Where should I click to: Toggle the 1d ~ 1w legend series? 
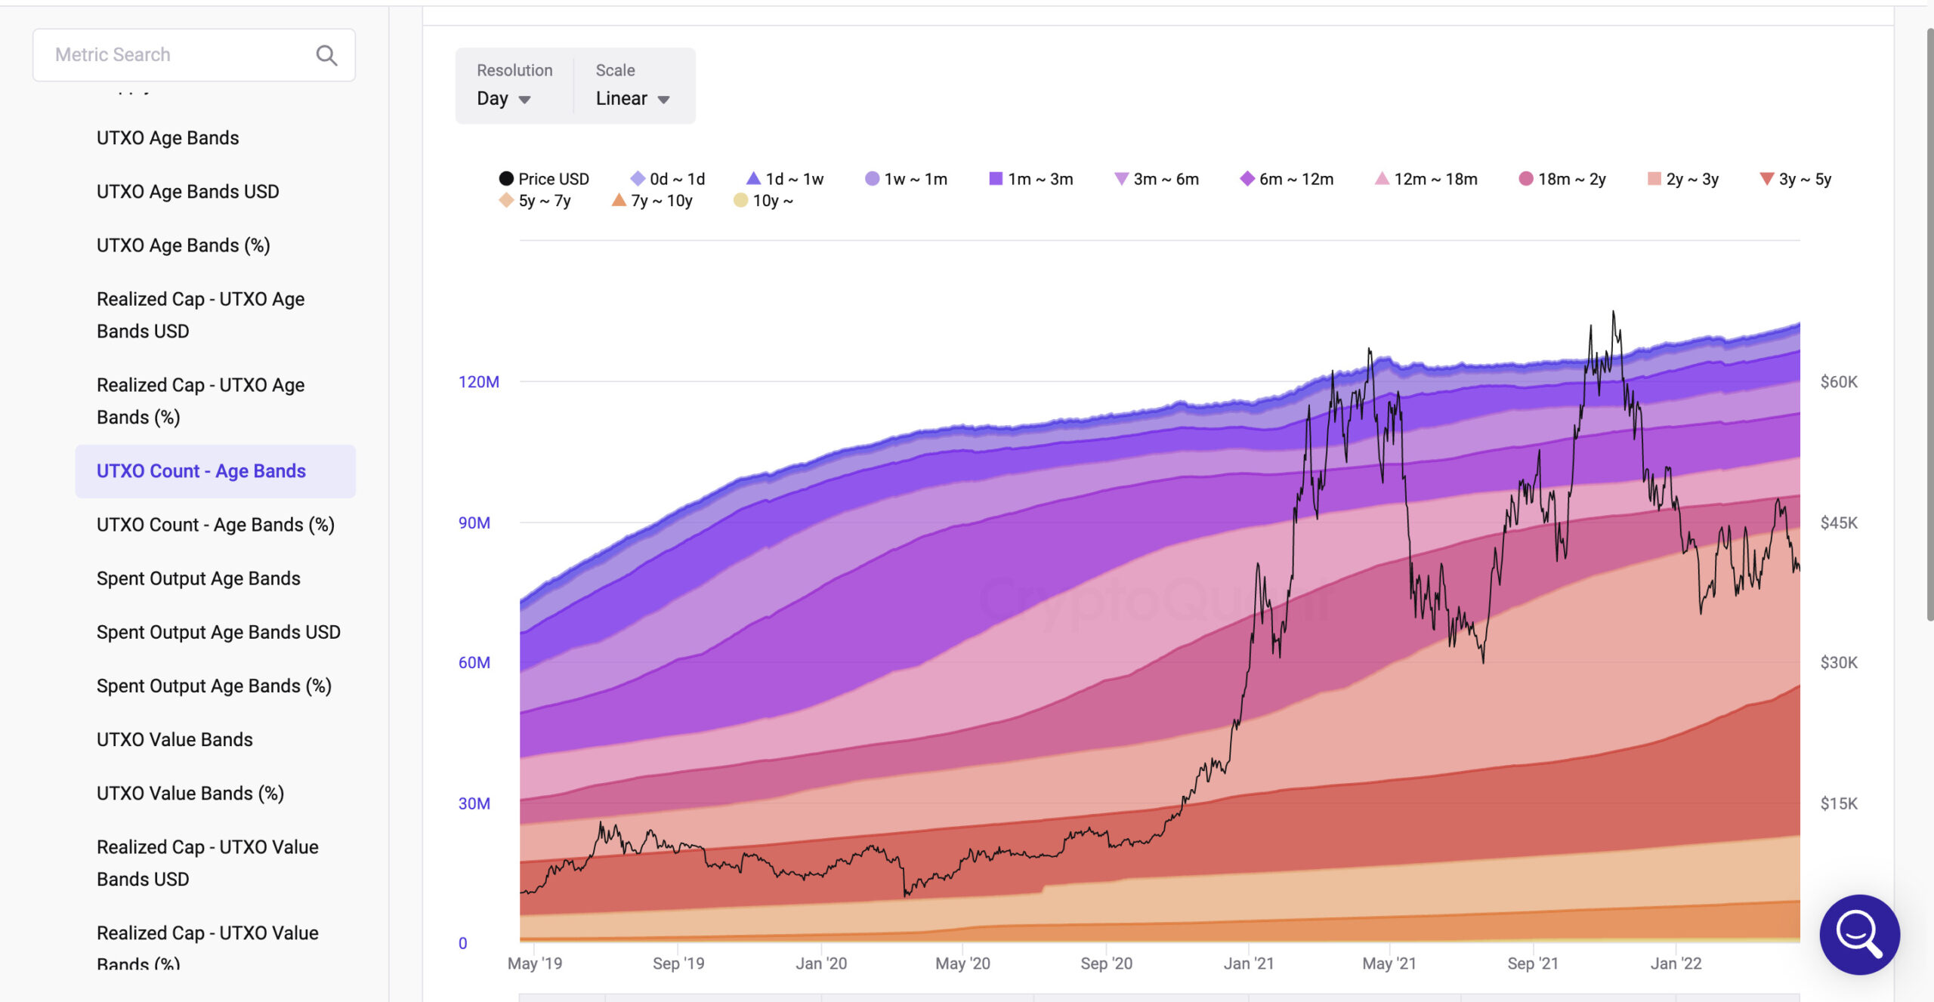pyautogui.click(x=785, y=179)
